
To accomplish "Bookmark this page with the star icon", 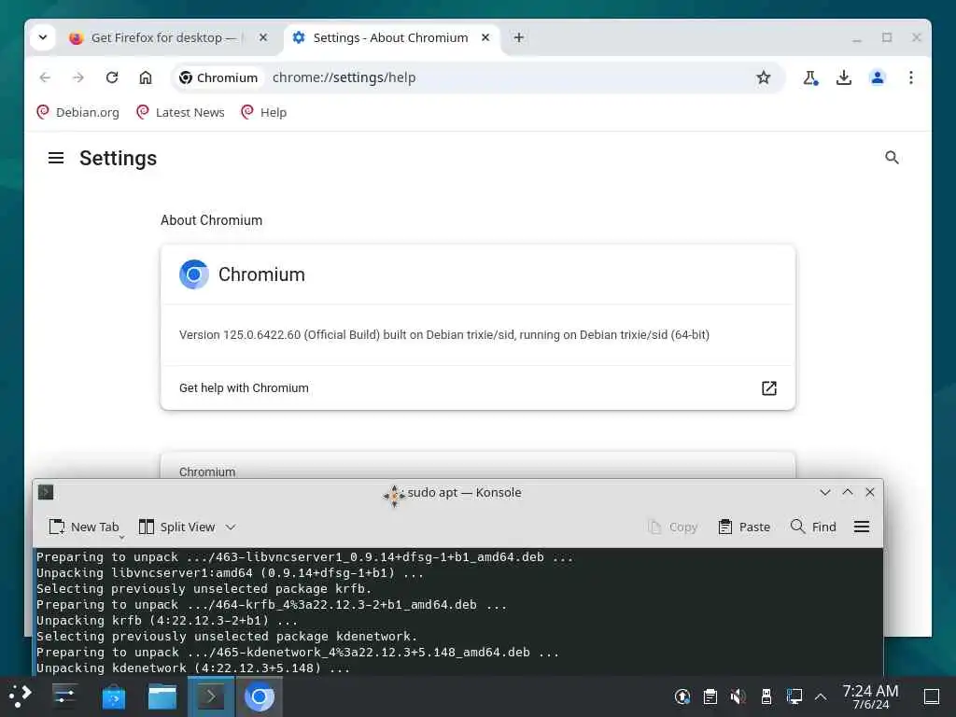I will click(764, 77).
